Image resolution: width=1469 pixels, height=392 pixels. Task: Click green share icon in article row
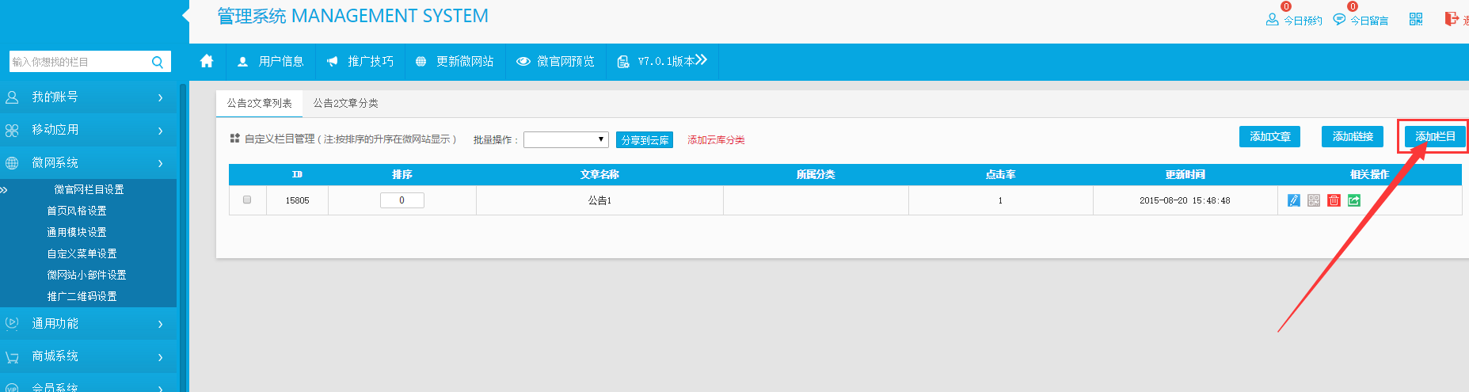1354,200
